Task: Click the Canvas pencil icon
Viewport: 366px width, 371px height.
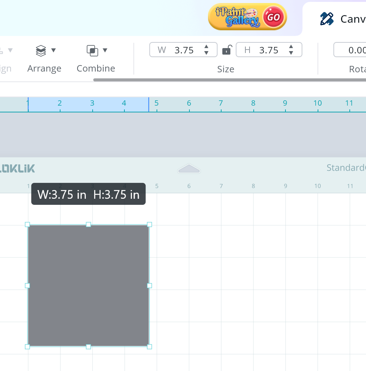Action: pyautogui.click(x=327, y=19)
